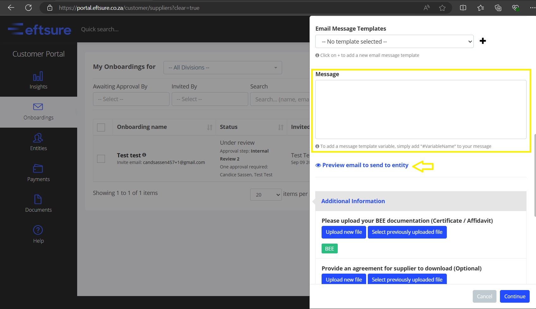Tick the select-all checkbox in table header
Viewport: 536px width, 309px height.
pyautogui.click(x=101, y=127)
